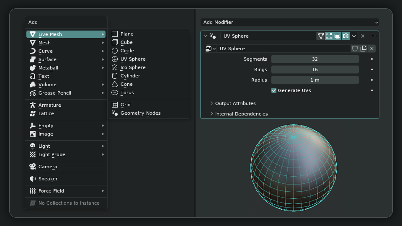Click the Camera icon
Image resolution: width=402 pixels, height=226 pixels.
click(x=33, y=167)
